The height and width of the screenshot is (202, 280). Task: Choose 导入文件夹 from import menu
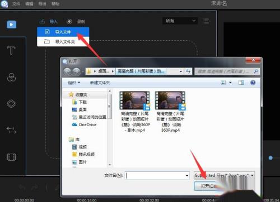click(63, 42)
